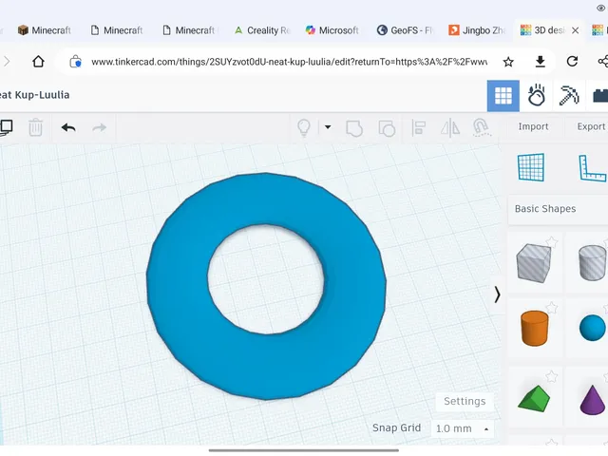Click the Duplicate and repeat icon
This screenshot has width=608, height=456.
click(7, 127)
